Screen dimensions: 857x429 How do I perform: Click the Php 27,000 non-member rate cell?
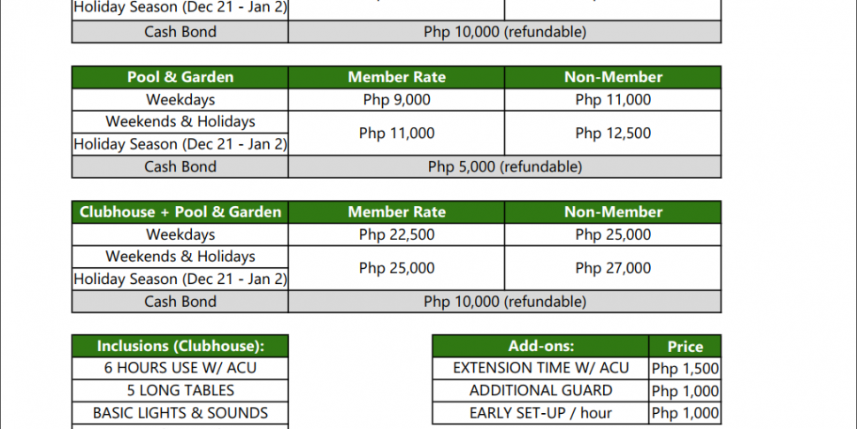[613, 268]
